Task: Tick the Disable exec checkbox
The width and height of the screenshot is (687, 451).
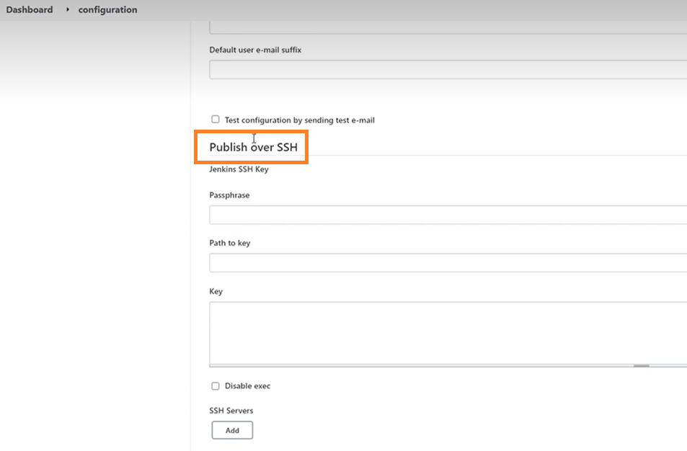Action: pyautogui.click(x=215, y=385)
